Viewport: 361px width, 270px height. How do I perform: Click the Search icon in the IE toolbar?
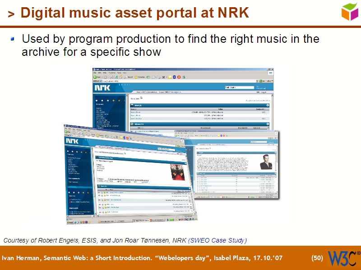coord(127,77)
